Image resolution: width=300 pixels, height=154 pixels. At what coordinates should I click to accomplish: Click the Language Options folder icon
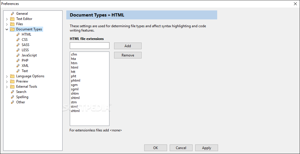click(12, 76)
